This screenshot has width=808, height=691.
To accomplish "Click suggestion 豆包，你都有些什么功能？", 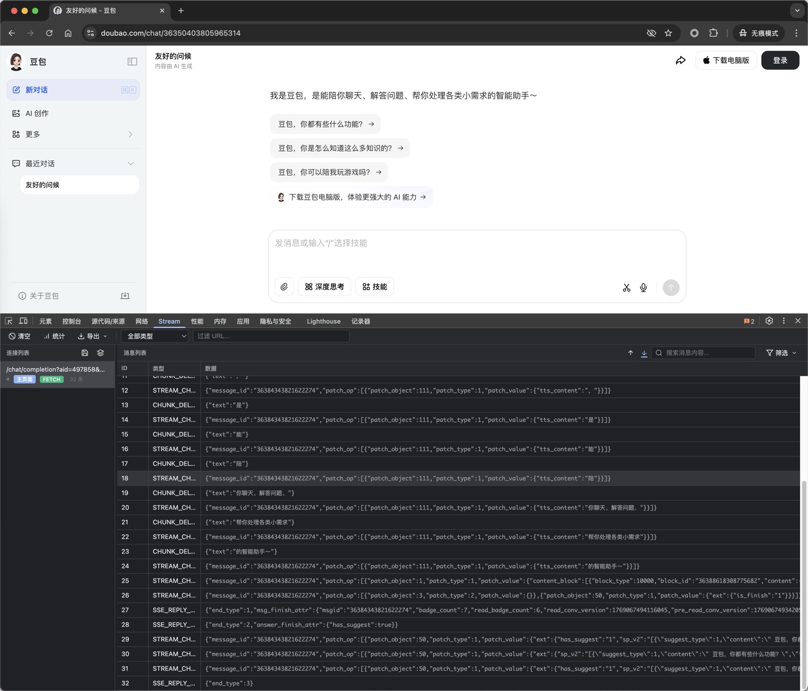I will pyautogui.click(x=325, y=124).
